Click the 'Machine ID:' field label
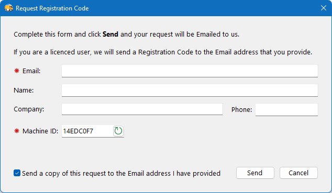 coord(40,131)
